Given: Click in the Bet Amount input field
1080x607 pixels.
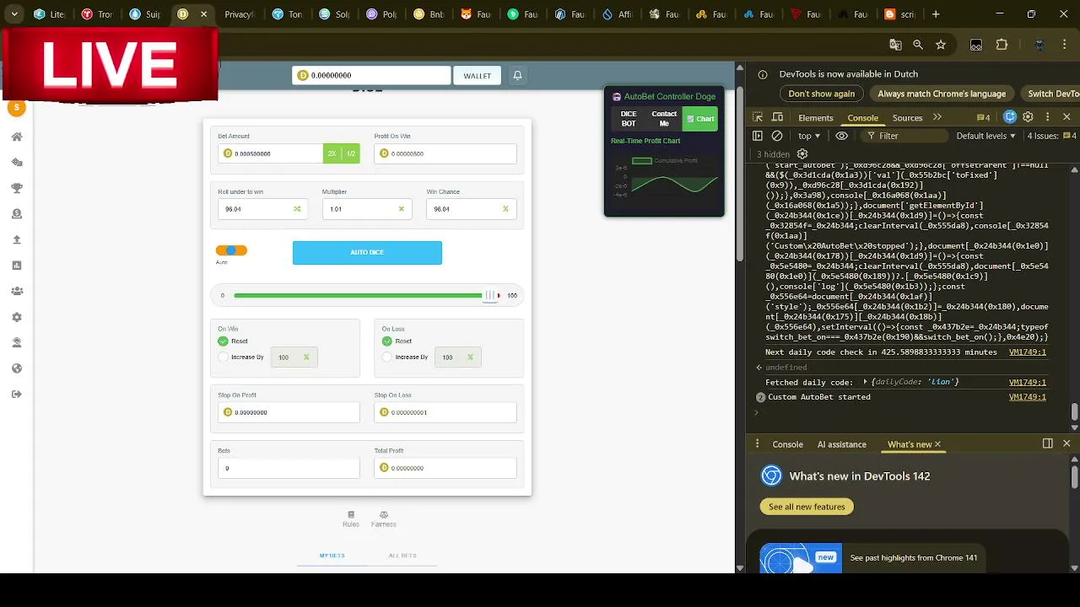Looking at the screenshot, I should coord(270,153).
